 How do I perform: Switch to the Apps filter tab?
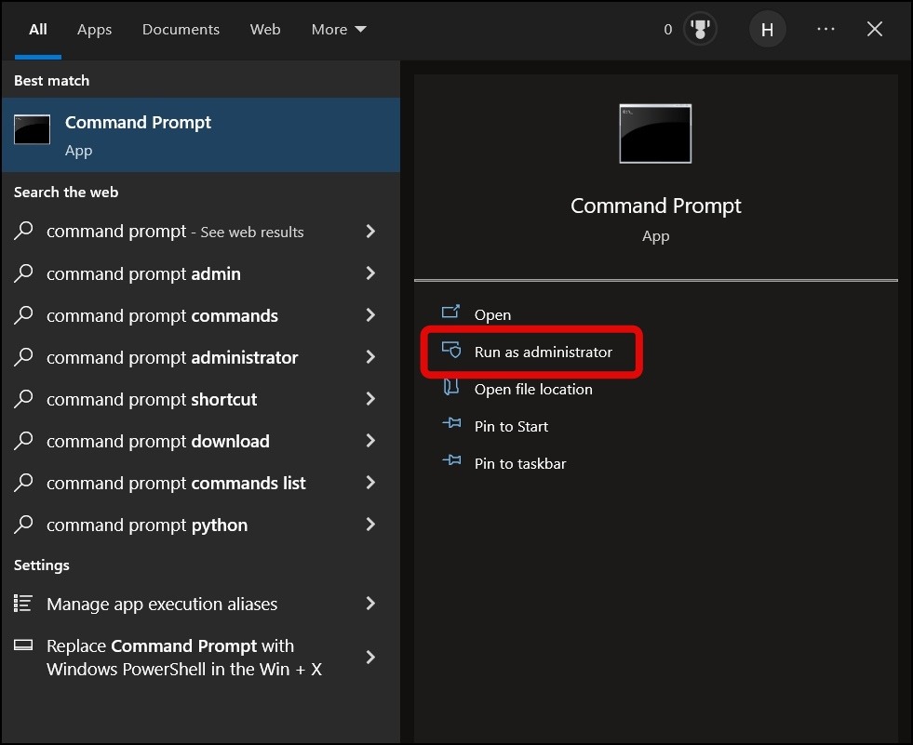pyautogui.click(x=94, y=30)
